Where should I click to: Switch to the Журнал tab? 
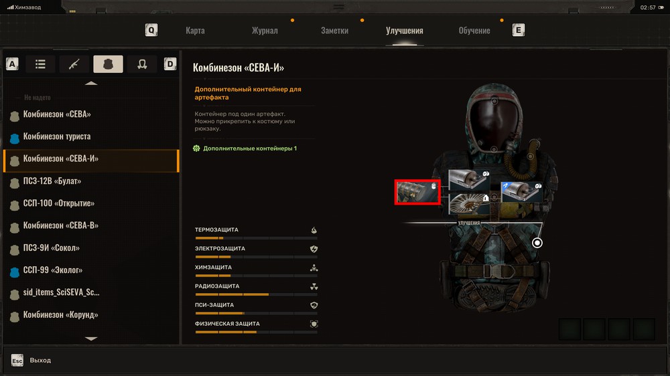[x=265, y=31]
